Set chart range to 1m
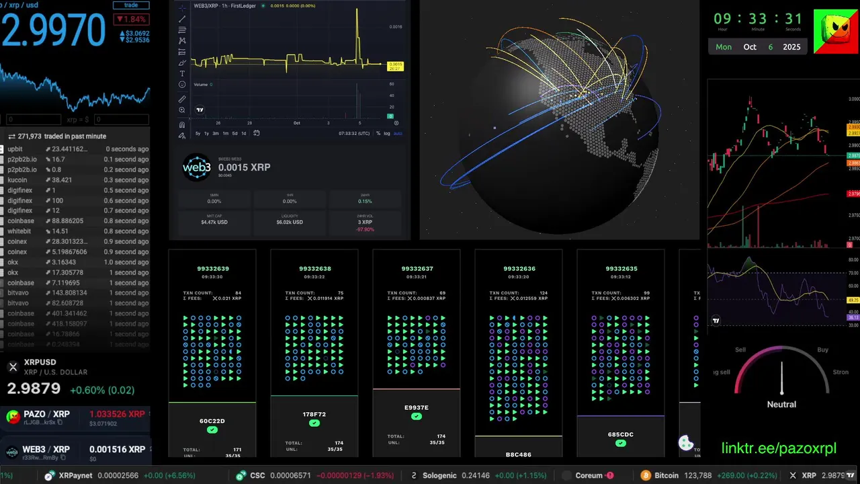Screen dimensions: 860x484 point(225,133)
